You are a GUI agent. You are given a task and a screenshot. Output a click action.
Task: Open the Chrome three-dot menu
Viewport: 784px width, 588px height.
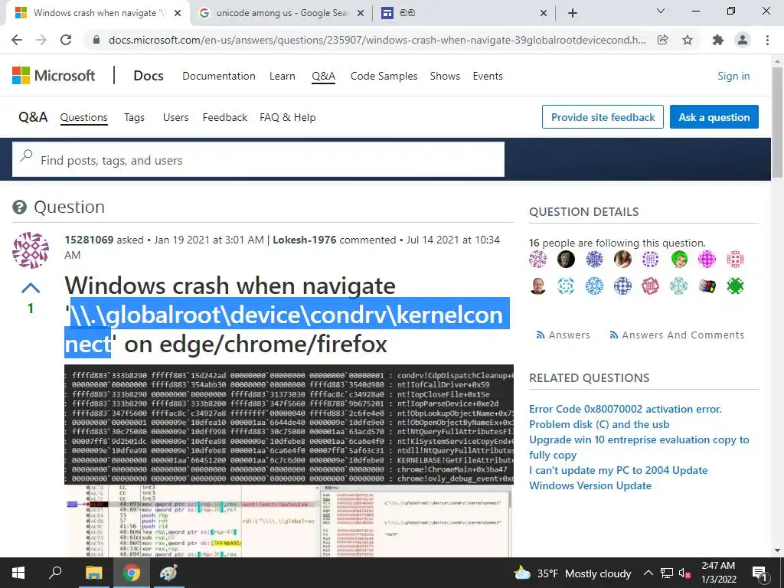pyautogui.click(x=767, y=40)
